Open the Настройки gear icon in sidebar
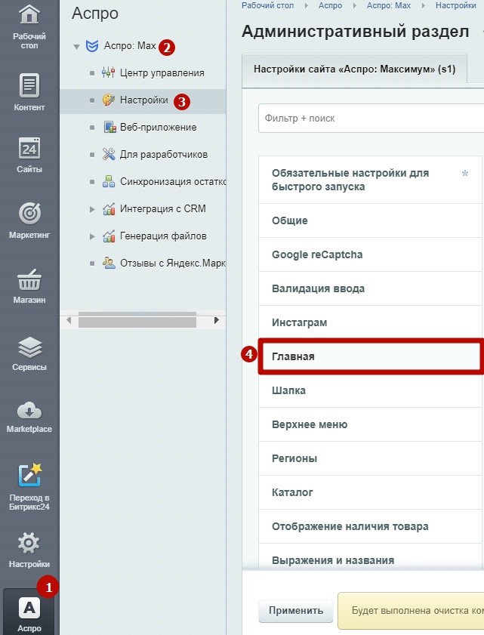 pos(29,544)
